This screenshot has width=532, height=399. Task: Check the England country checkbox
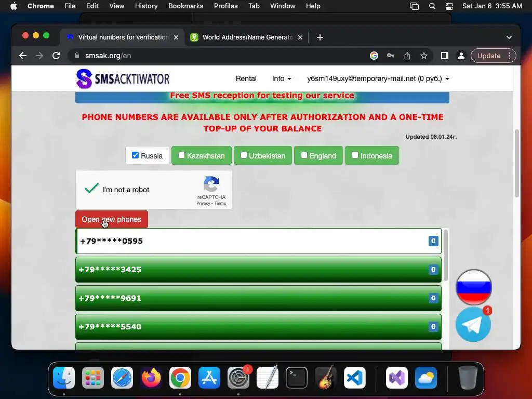[x=304, y=155]
